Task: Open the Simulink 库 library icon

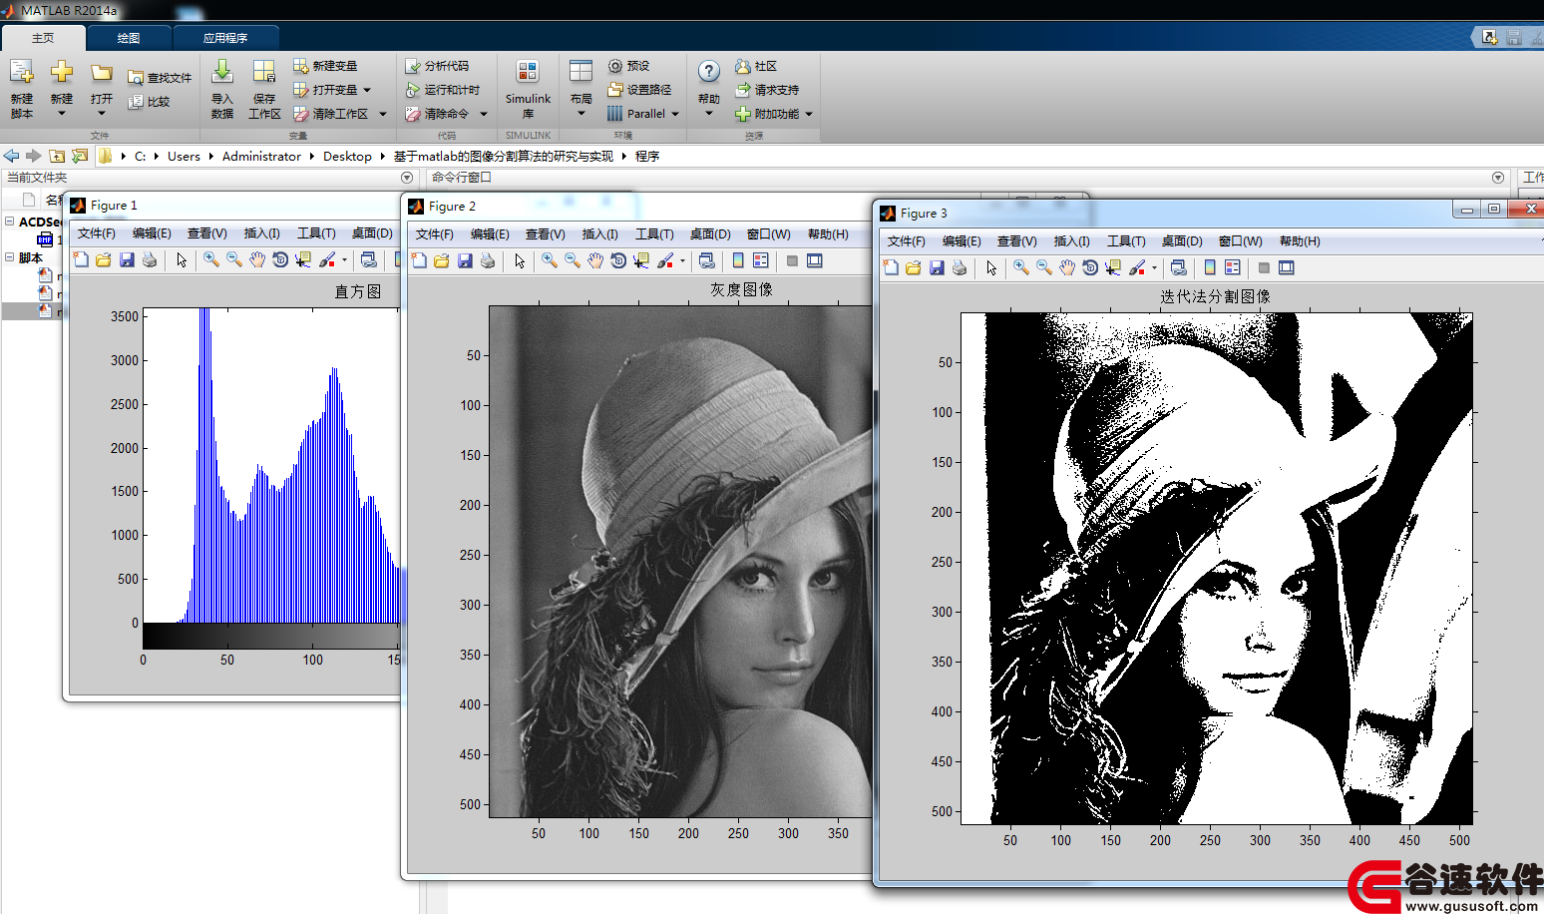Action: [x=528, y=72]
